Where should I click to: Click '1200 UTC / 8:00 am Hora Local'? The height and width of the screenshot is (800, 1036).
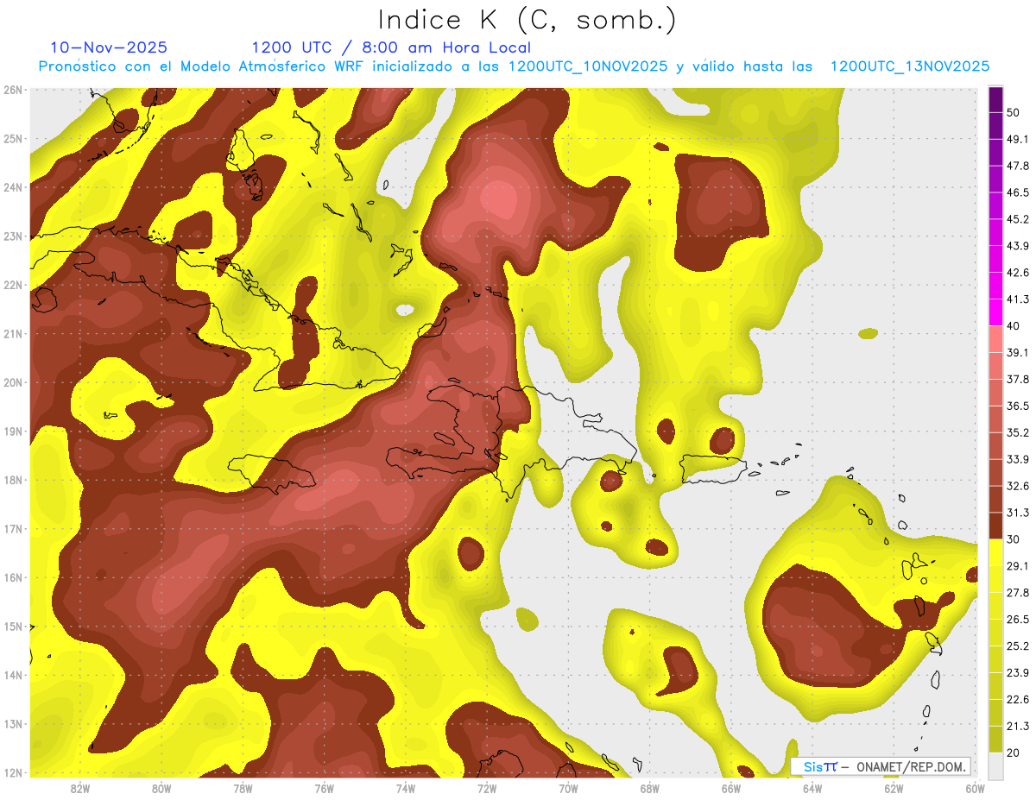tap(391, 47)
